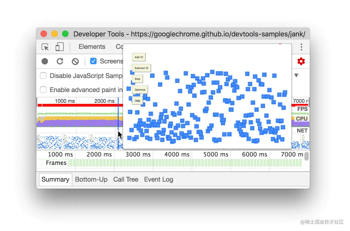Click the blue overview selection marker line
Image resolution: width=350 pixels, height=231 pixels.
(x=118, y=123)
